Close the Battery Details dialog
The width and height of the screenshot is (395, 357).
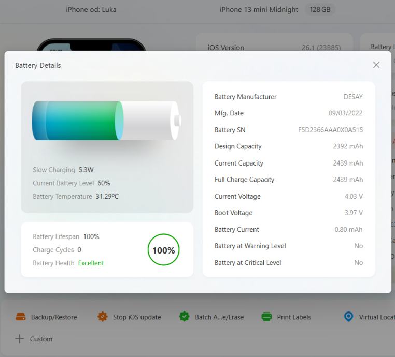click(x=376, y=65)
